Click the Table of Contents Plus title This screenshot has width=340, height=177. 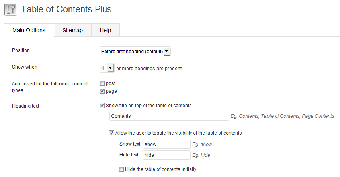[x=66, y=9]
